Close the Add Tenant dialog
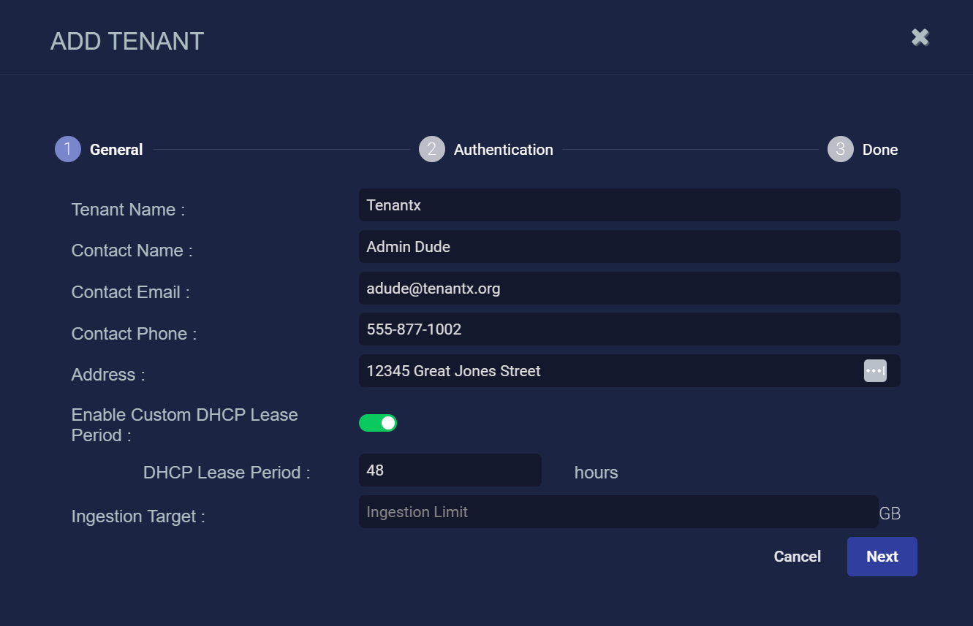The height and width of the screenshot is (626, 973). (920, 37)
